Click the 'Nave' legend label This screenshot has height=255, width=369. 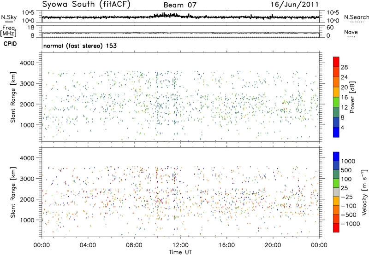tap(351, 32)
